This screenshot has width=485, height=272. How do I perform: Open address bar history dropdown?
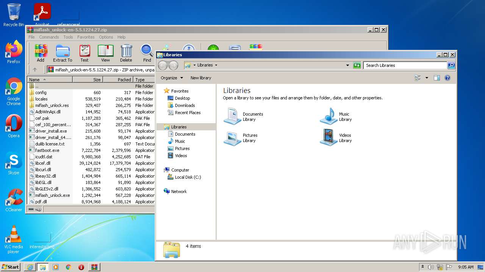tap(347, 65)
